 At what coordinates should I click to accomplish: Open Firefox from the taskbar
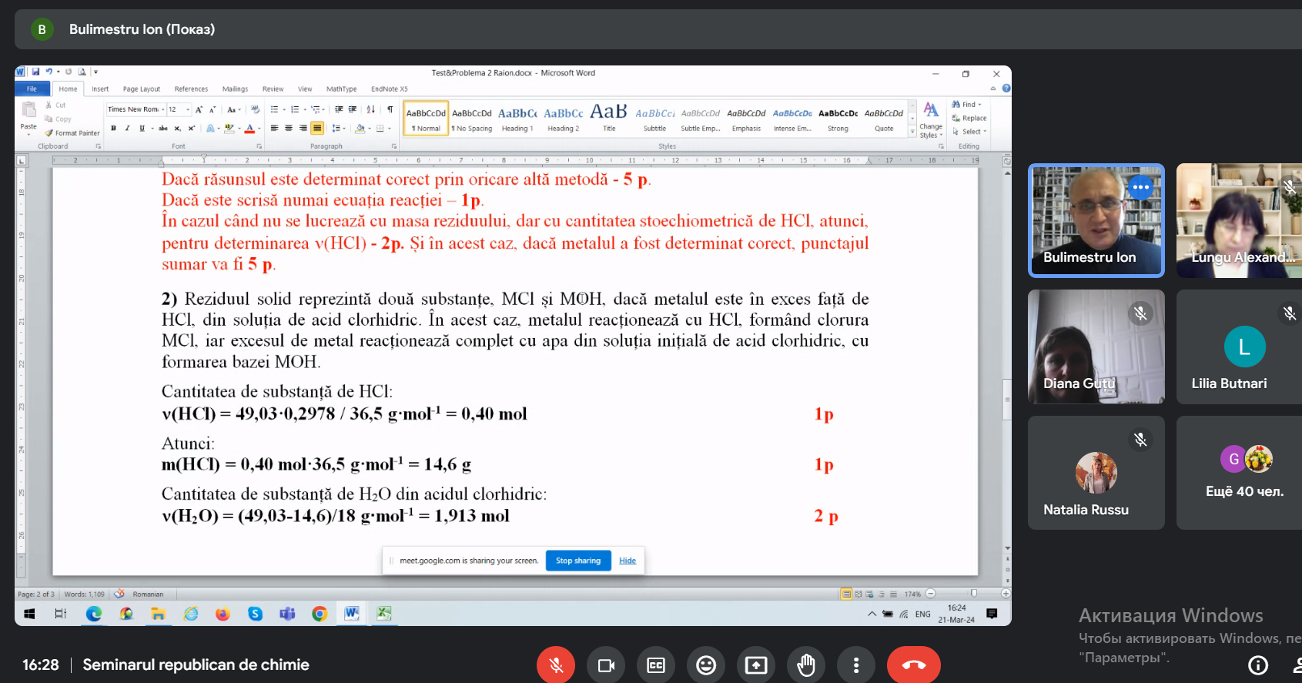pos(223,614)
